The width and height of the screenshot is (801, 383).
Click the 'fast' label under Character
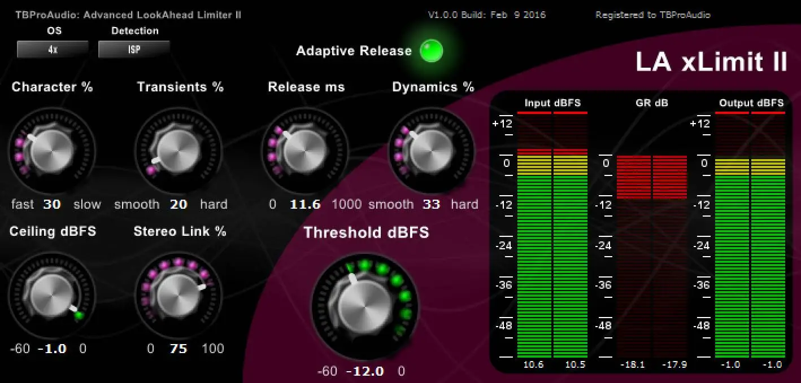click(x=23, y=204)
